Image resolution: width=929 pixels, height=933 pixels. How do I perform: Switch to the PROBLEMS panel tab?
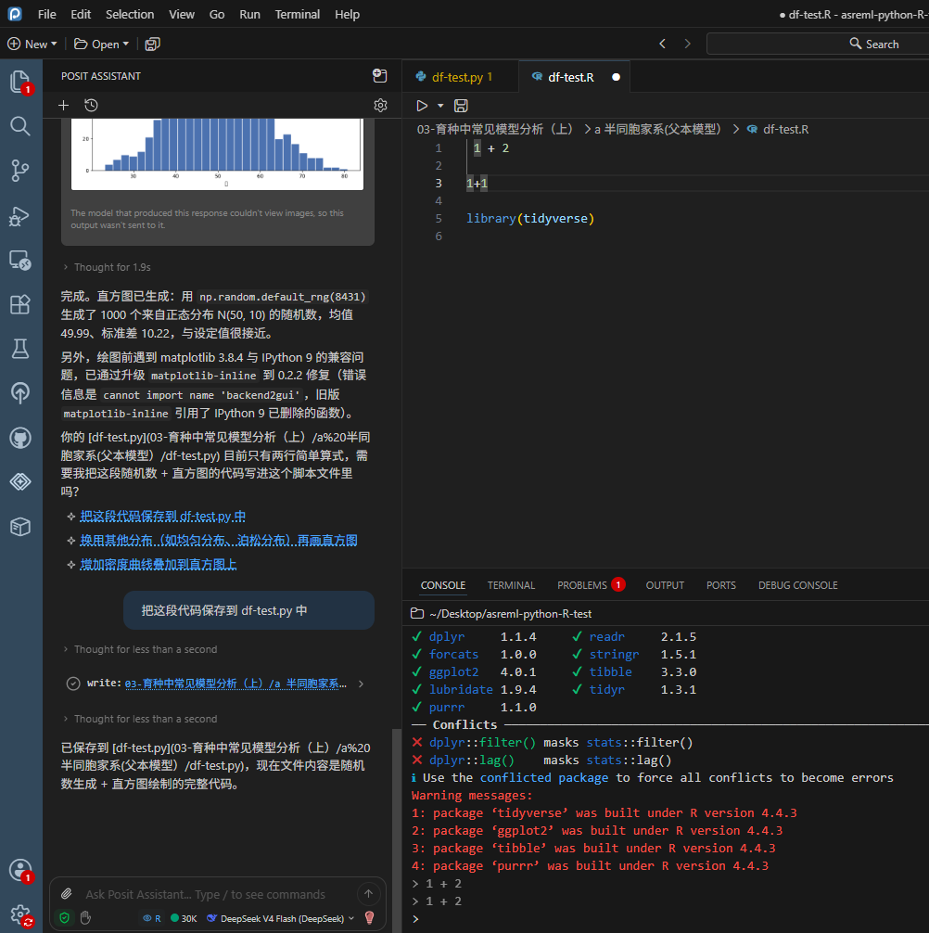(591, 585)
